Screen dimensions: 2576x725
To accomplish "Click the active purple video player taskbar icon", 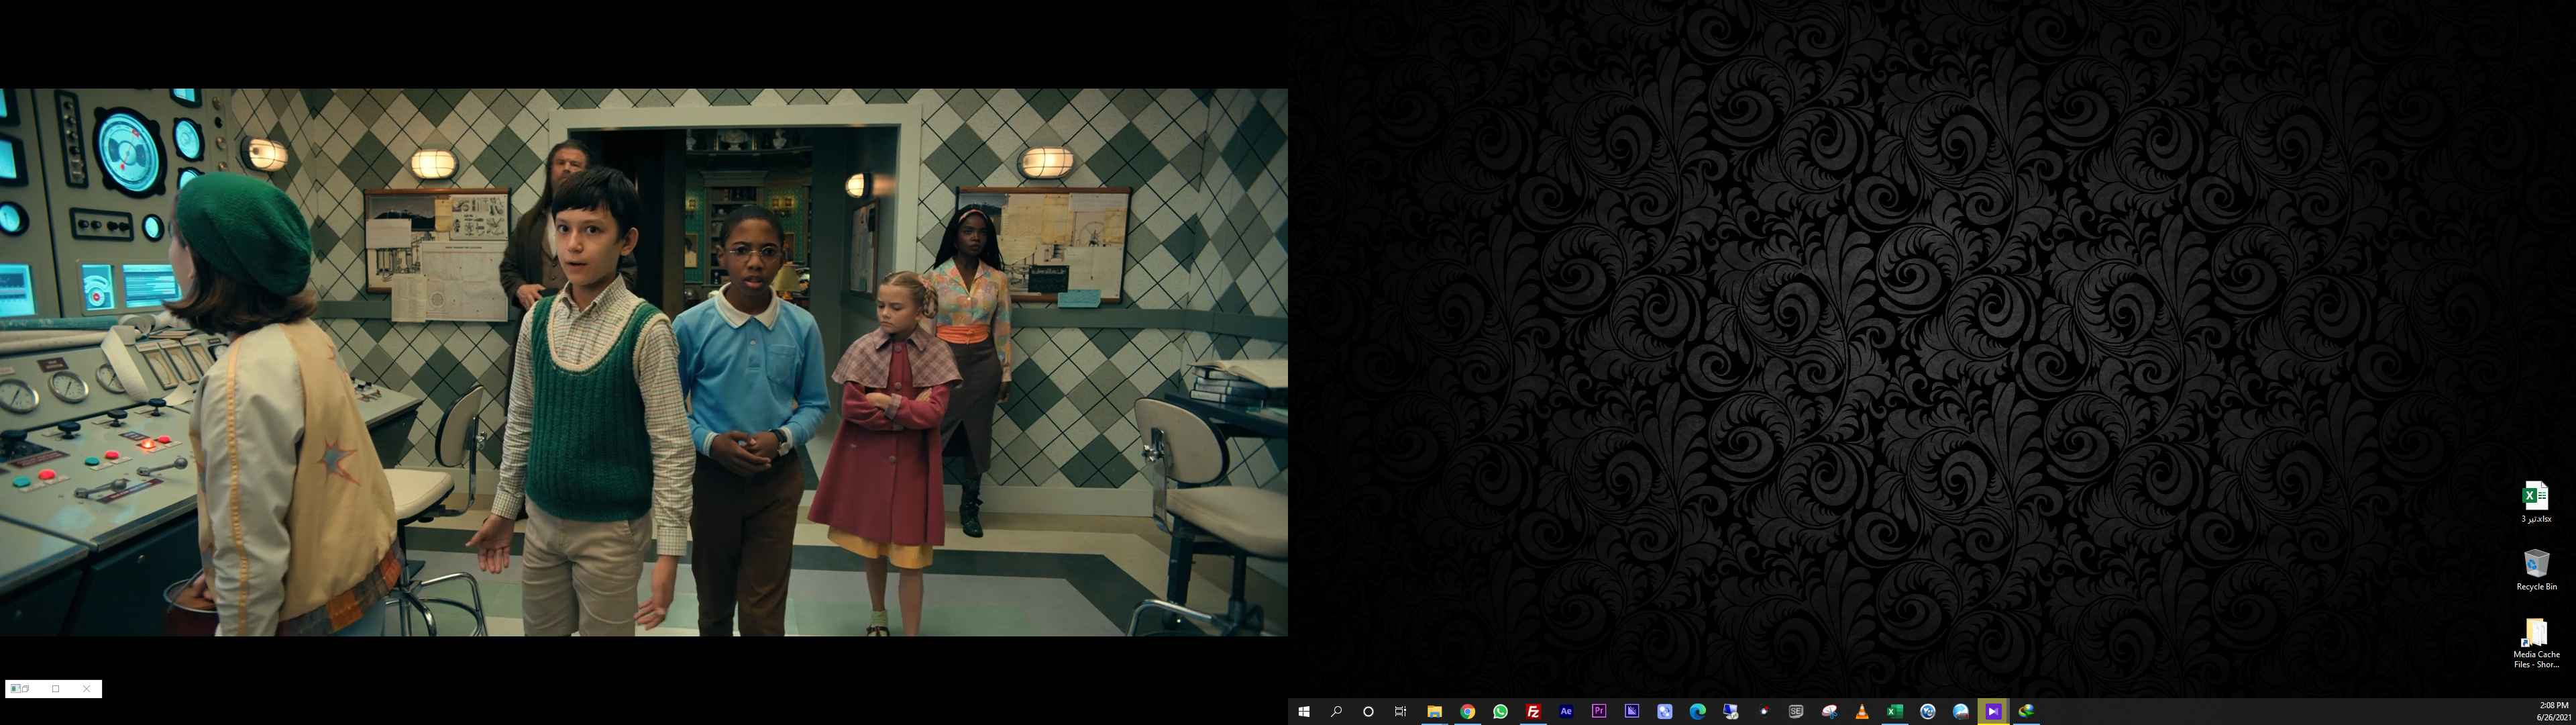I will [1993, 711].
